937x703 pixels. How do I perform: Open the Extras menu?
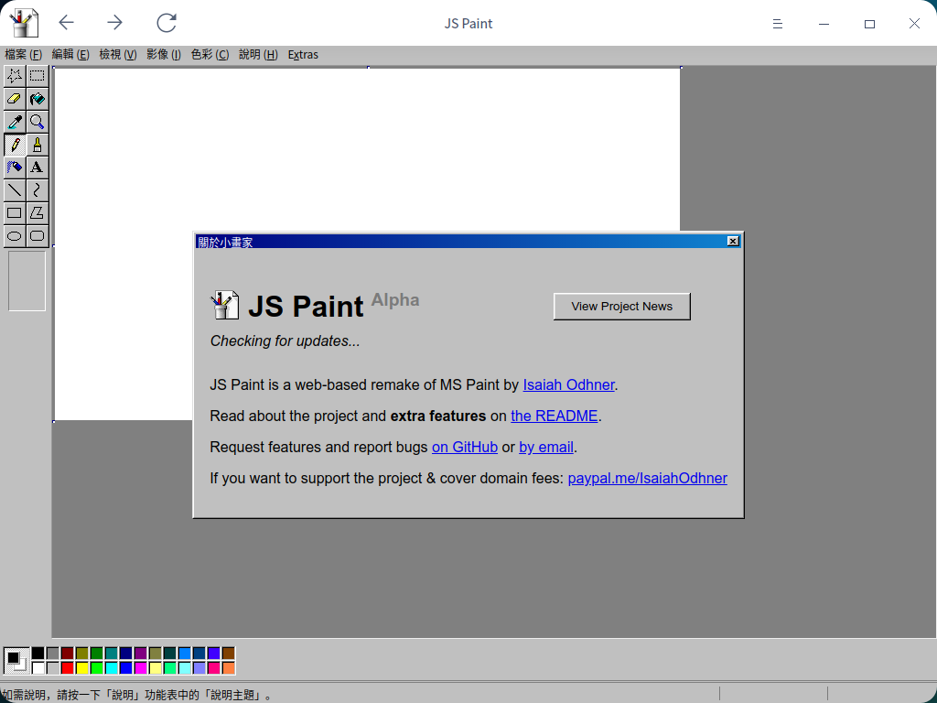(303, 54)
